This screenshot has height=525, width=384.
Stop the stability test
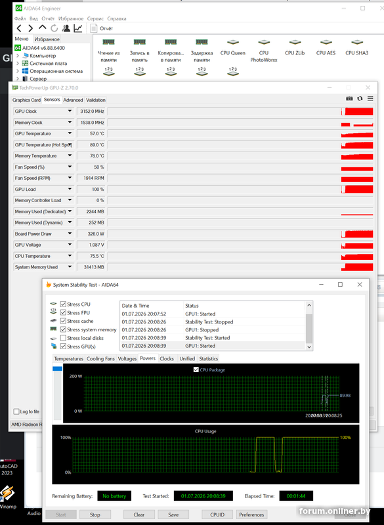click(x=95, y=514)
